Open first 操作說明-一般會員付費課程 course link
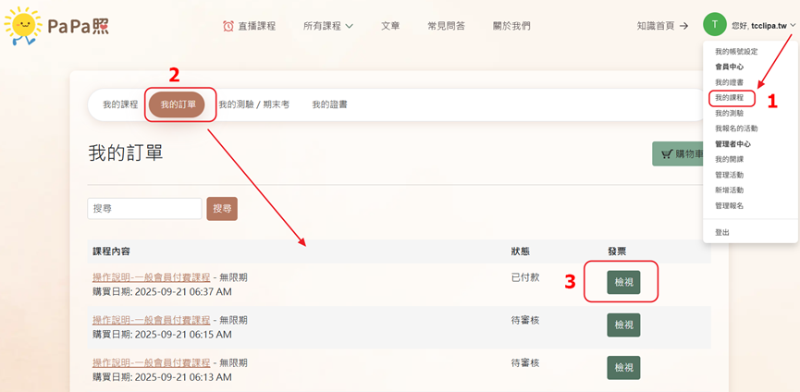 pos(151,277)
